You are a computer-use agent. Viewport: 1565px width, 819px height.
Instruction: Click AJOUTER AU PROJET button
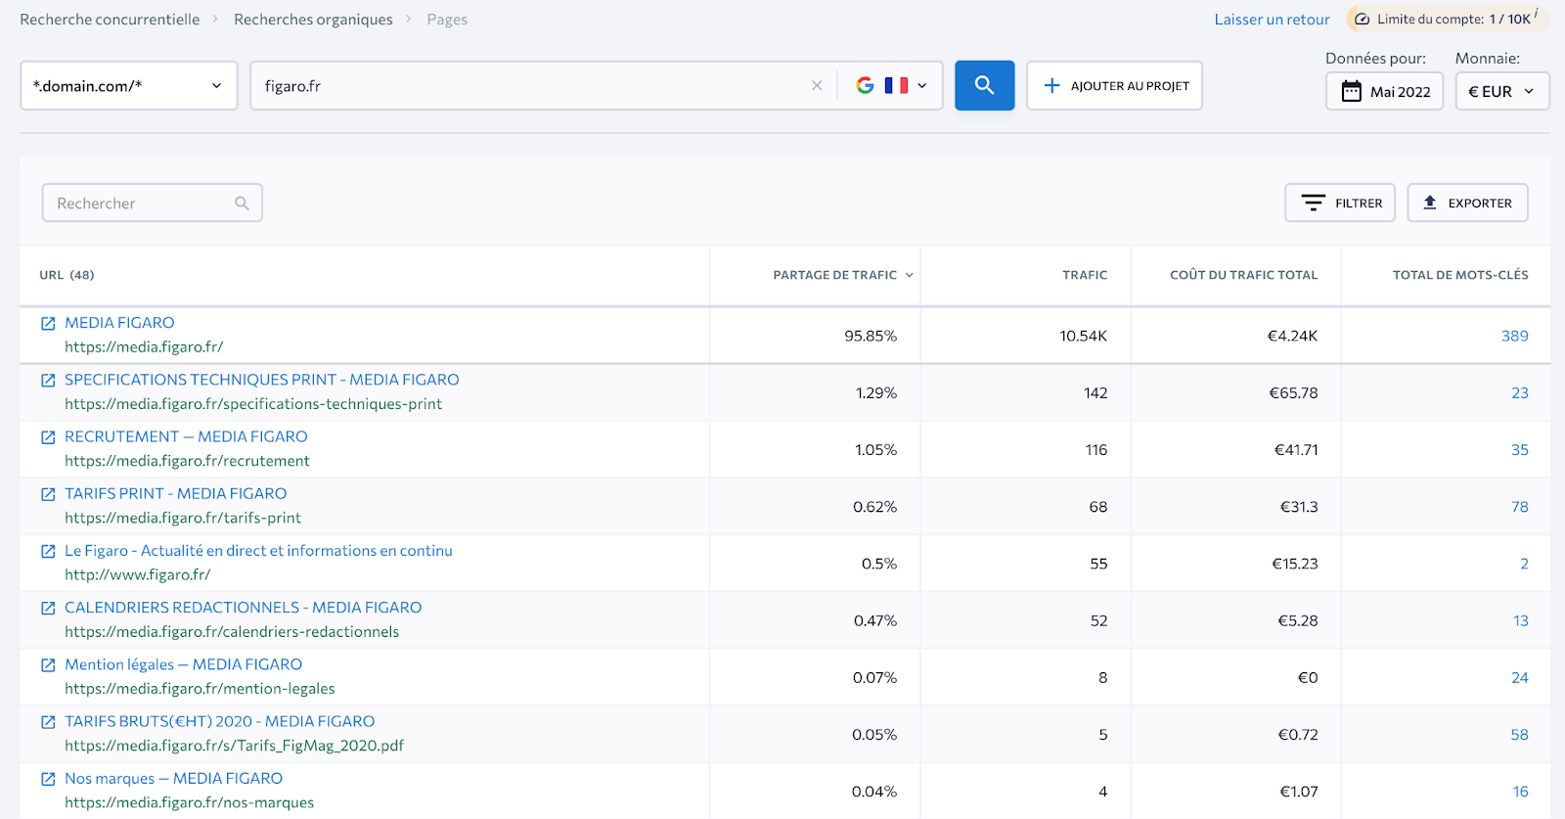(x=1115, y=85)
